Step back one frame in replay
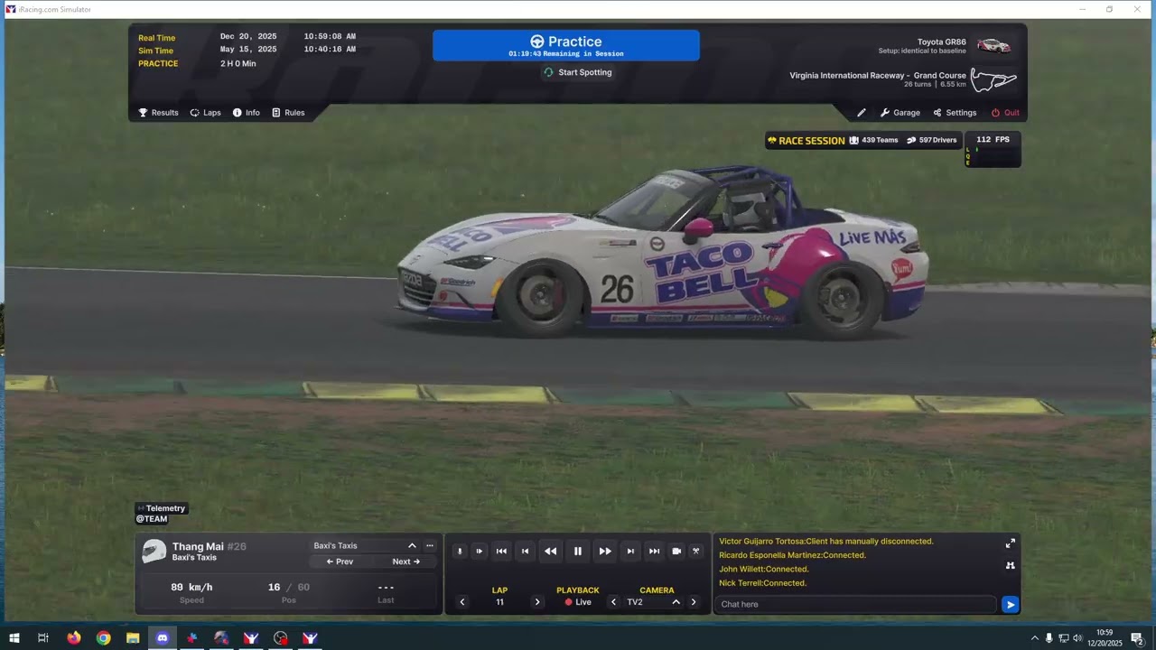Image resolution: width=1156 pixels, height=650 pixels. [525, 551]
